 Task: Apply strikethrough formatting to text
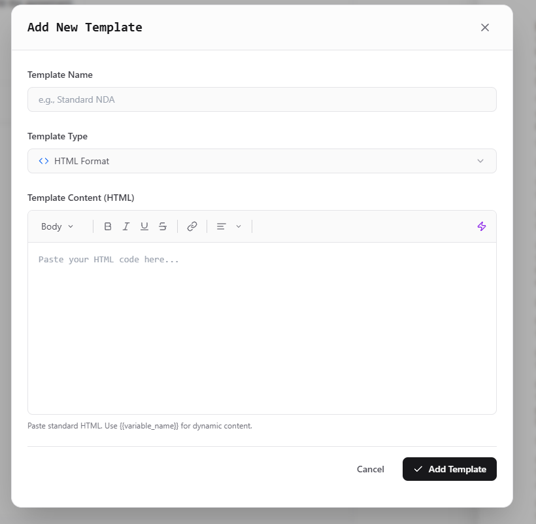click(163, 226)
